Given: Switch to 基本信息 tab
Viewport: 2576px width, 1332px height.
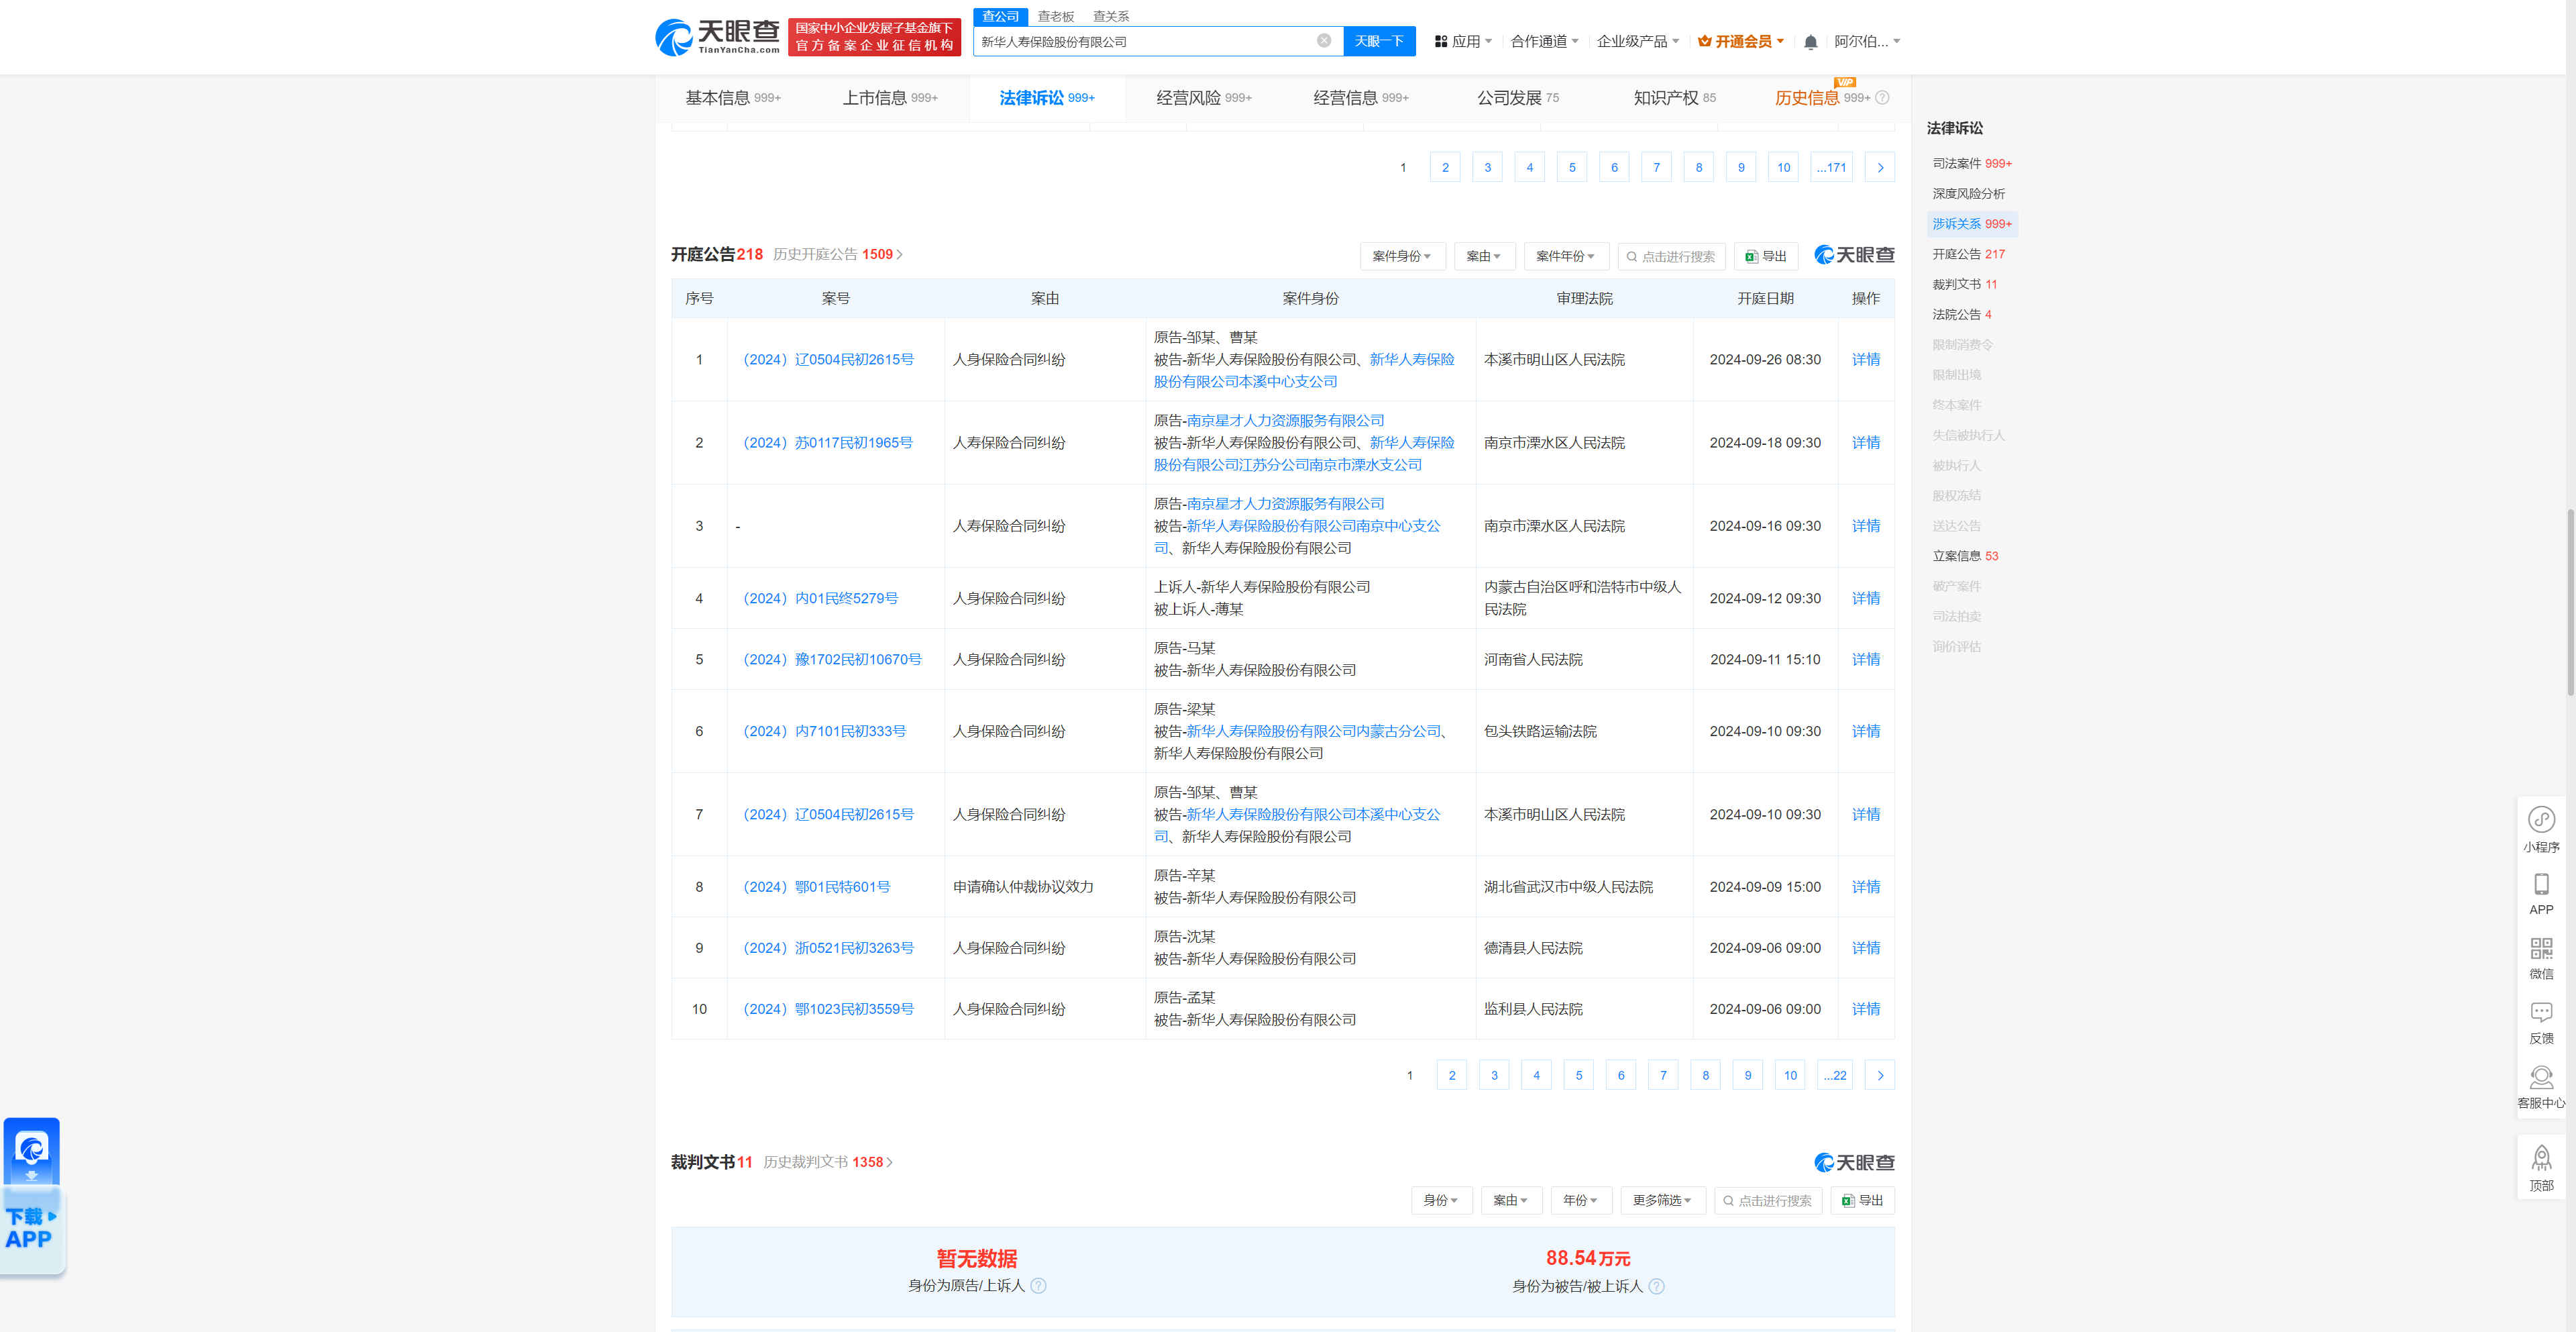Looking at the screenshot, I should point(732,98).
